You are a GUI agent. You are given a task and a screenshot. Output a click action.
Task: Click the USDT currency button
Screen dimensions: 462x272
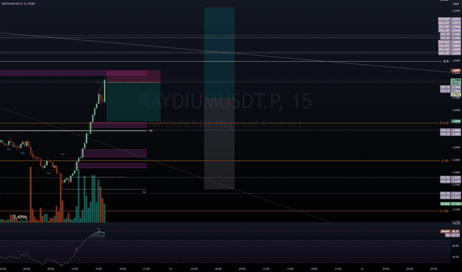tap(456, 4)
